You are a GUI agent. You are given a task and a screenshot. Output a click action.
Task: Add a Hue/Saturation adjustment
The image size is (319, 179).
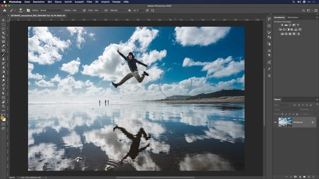280,30
